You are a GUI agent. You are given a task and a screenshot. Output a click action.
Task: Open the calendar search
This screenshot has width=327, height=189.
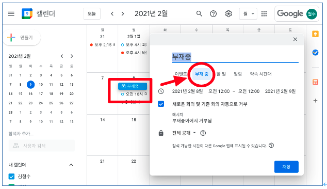[x=199, y=14]
